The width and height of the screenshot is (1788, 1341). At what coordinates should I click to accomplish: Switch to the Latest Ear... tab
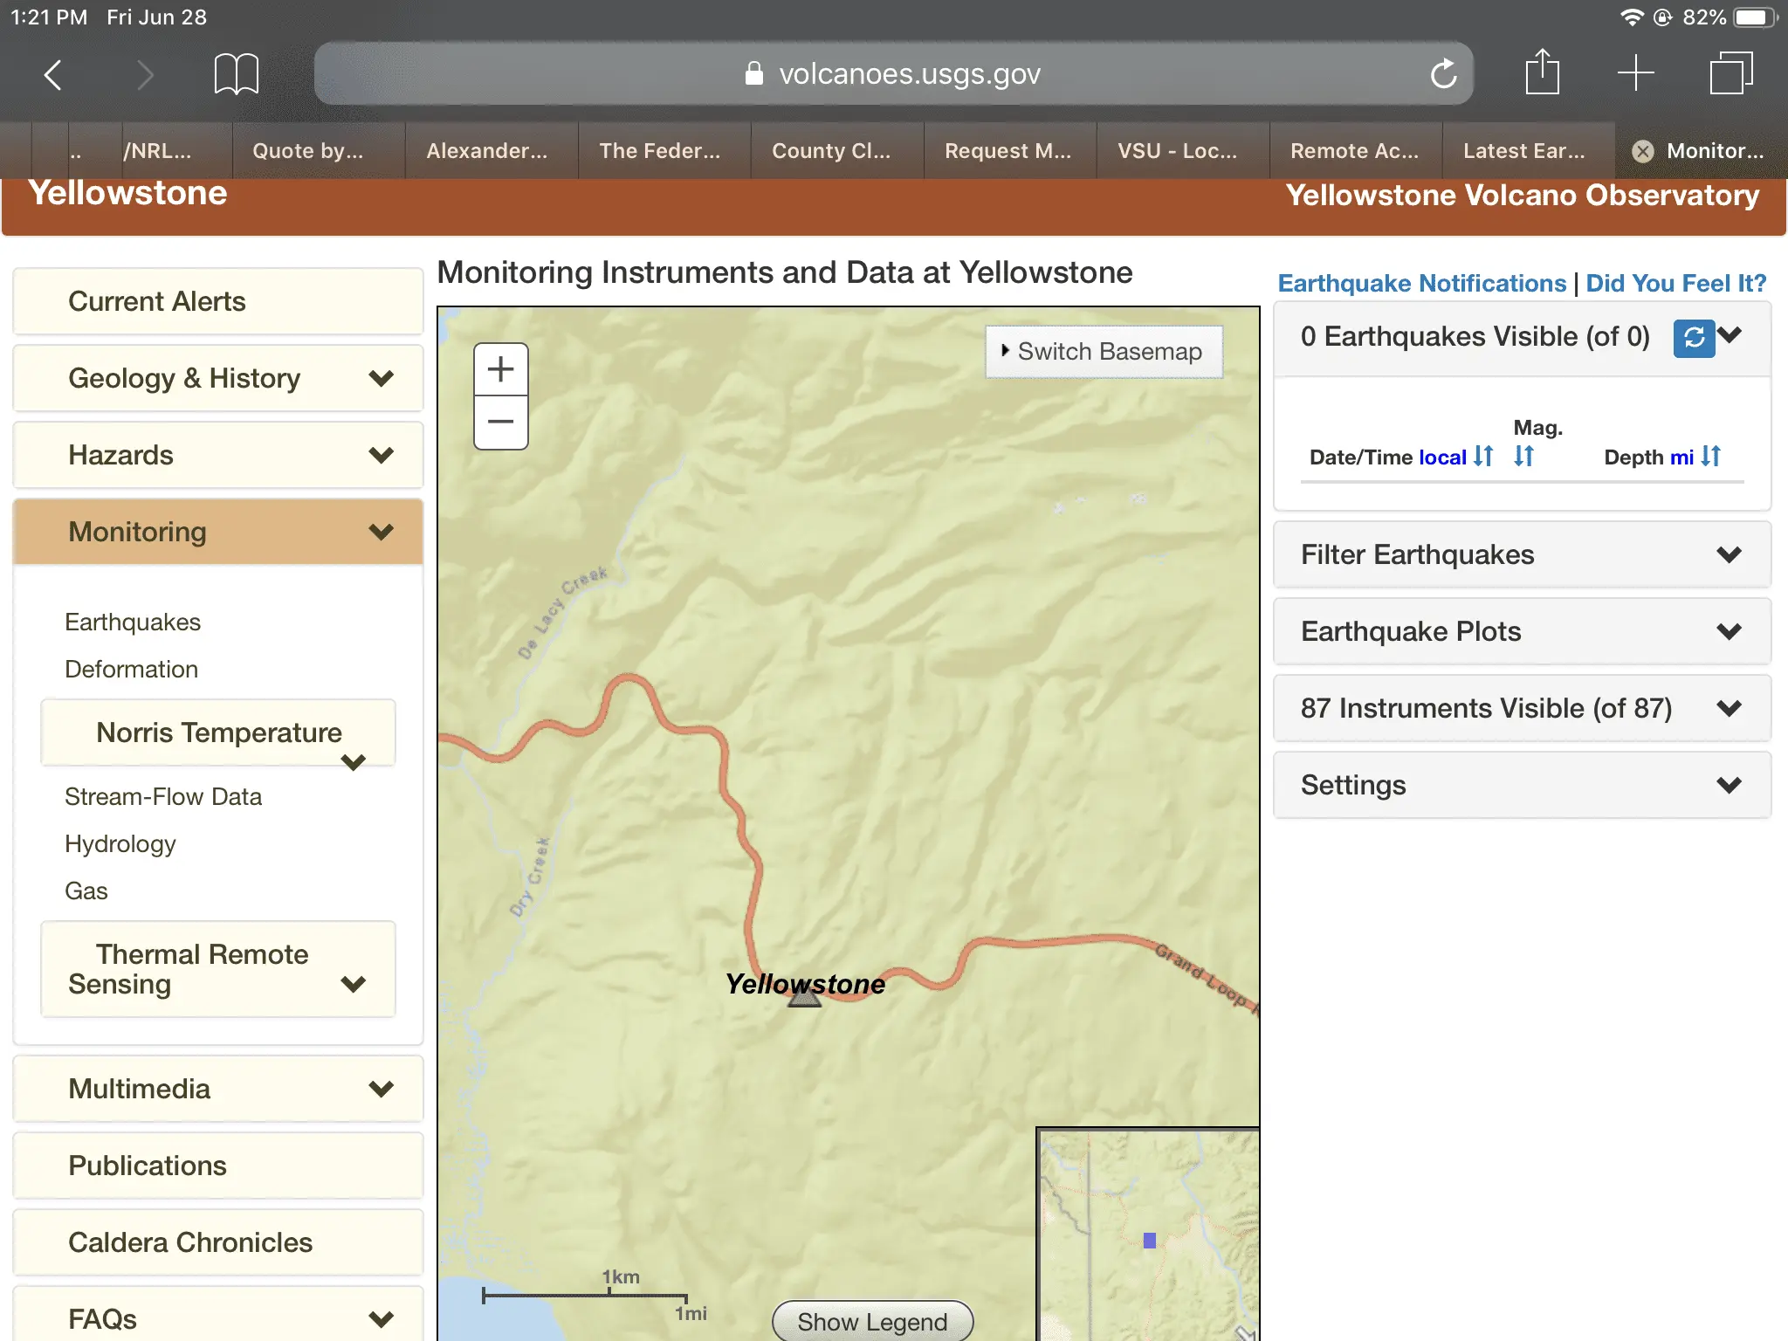1523,151
